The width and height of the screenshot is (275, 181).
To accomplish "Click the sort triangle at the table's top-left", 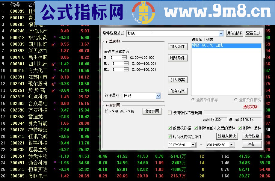I will coord(3,4).
